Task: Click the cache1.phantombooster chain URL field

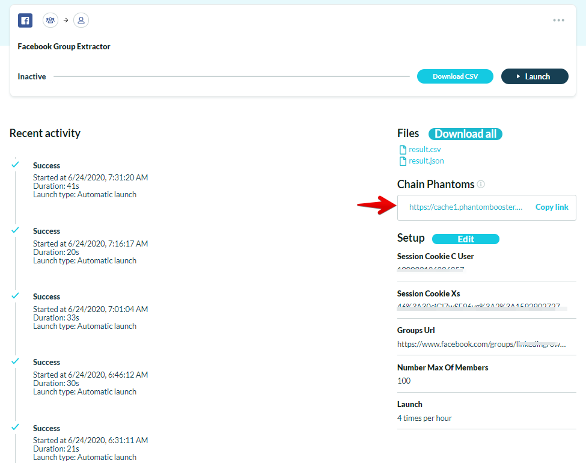Action: tap(466, 207)
